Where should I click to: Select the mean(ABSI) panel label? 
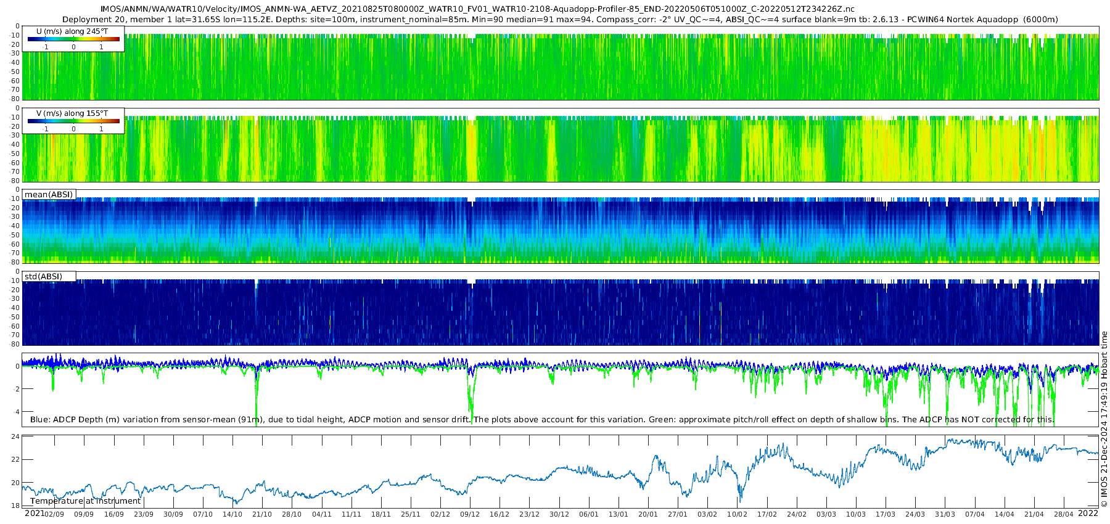point(49,195)
